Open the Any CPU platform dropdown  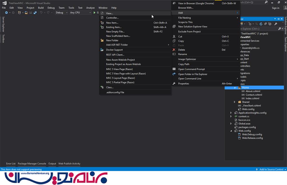80,13
